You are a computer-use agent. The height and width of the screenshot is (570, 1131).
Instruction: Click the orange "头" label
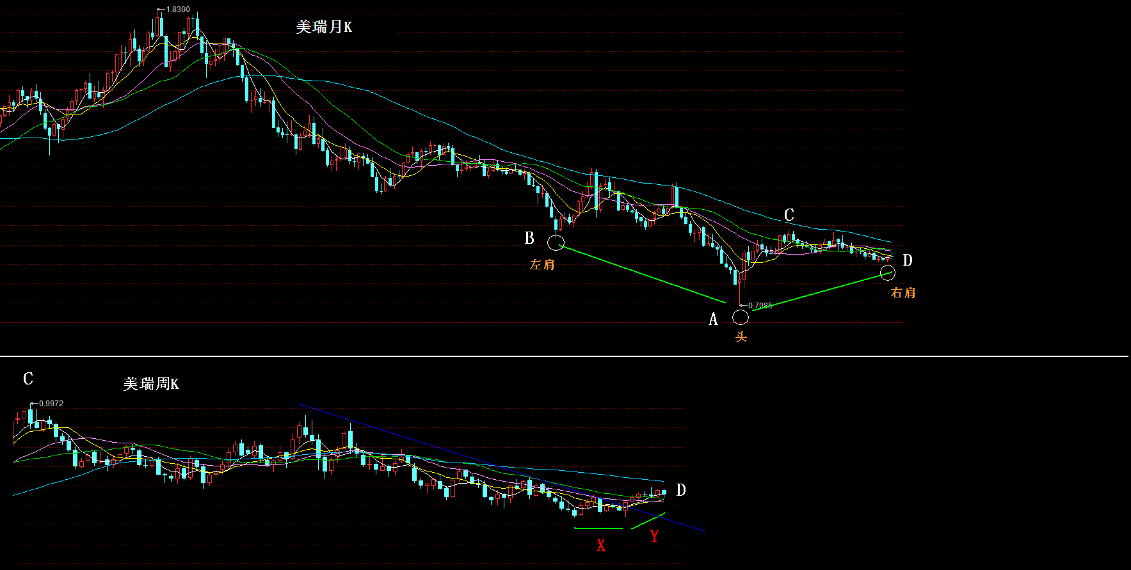point(741,336)
